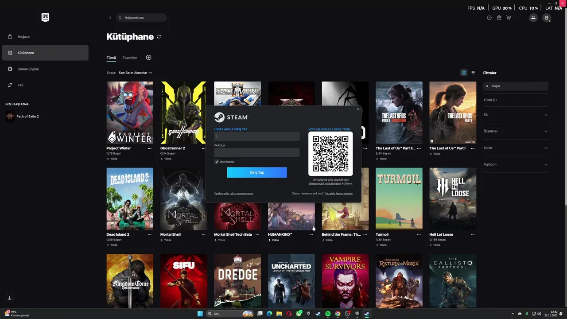Open Kütüphane in the sidebar
567x319 pixels.
45,53
